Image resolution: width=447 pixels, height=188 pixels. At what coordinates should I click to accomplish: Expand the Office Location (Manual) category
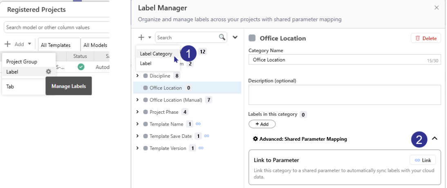tap(137, 100)
